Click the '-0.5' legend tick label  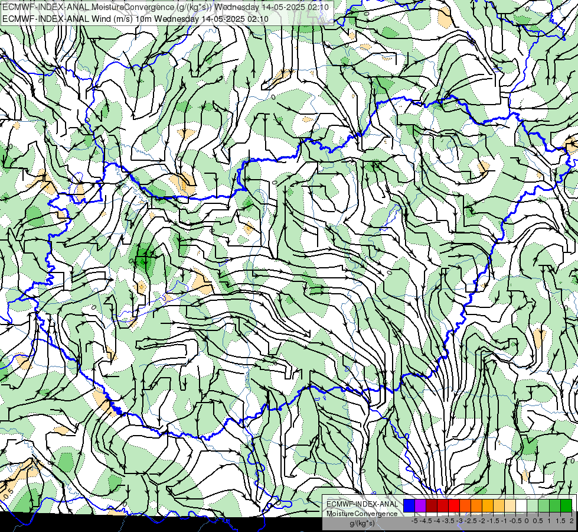[x=515, y=521]
